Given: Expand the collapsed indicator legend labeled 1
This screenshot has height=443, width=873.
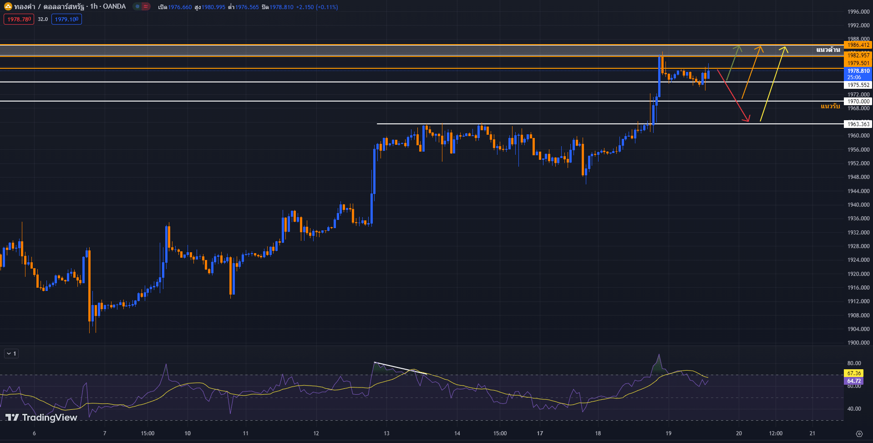Looking at the screenshot, I should click(11, 354).
